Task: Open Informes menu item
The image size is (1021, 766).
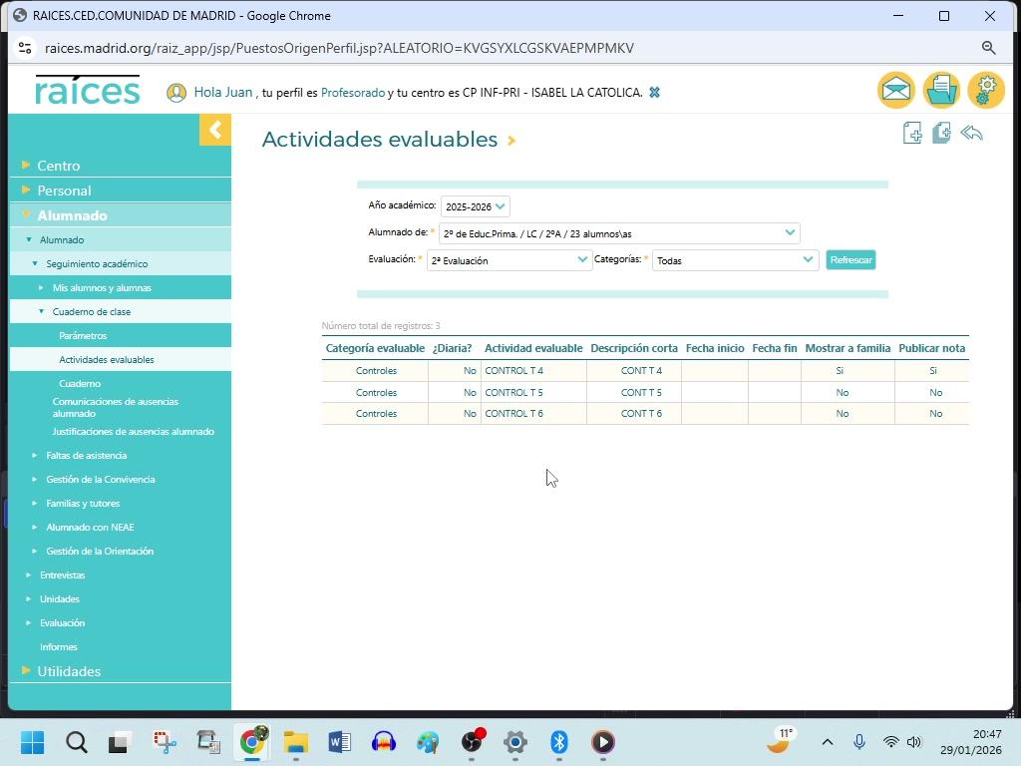Action: coord(59,646)
